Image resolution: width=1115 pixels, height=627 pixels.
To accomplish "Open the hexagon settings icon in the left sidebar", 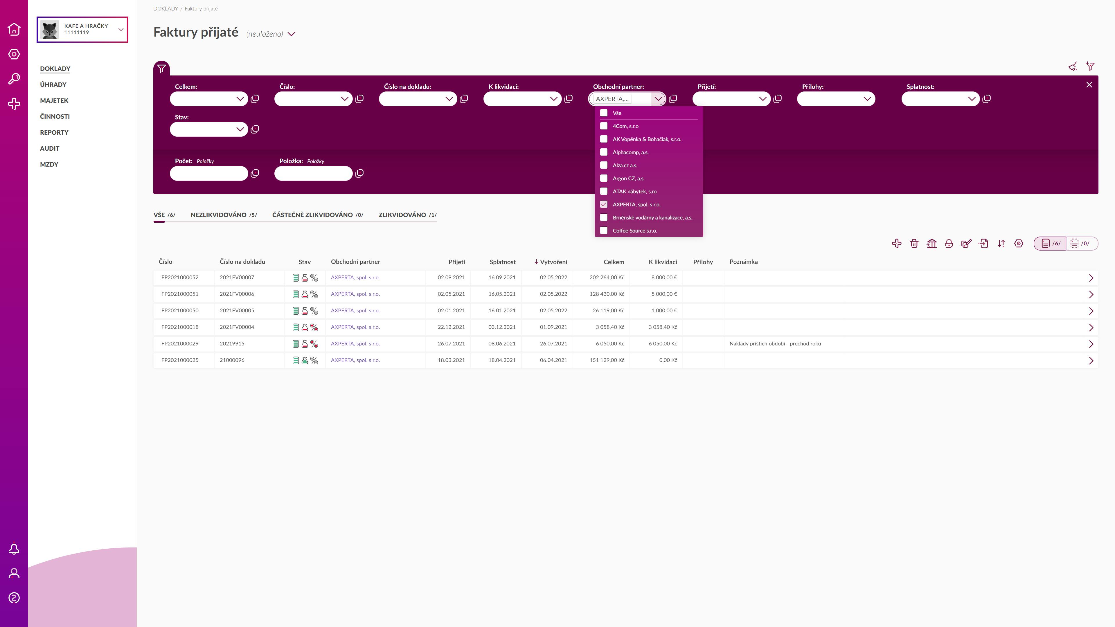I will (14, 54).
